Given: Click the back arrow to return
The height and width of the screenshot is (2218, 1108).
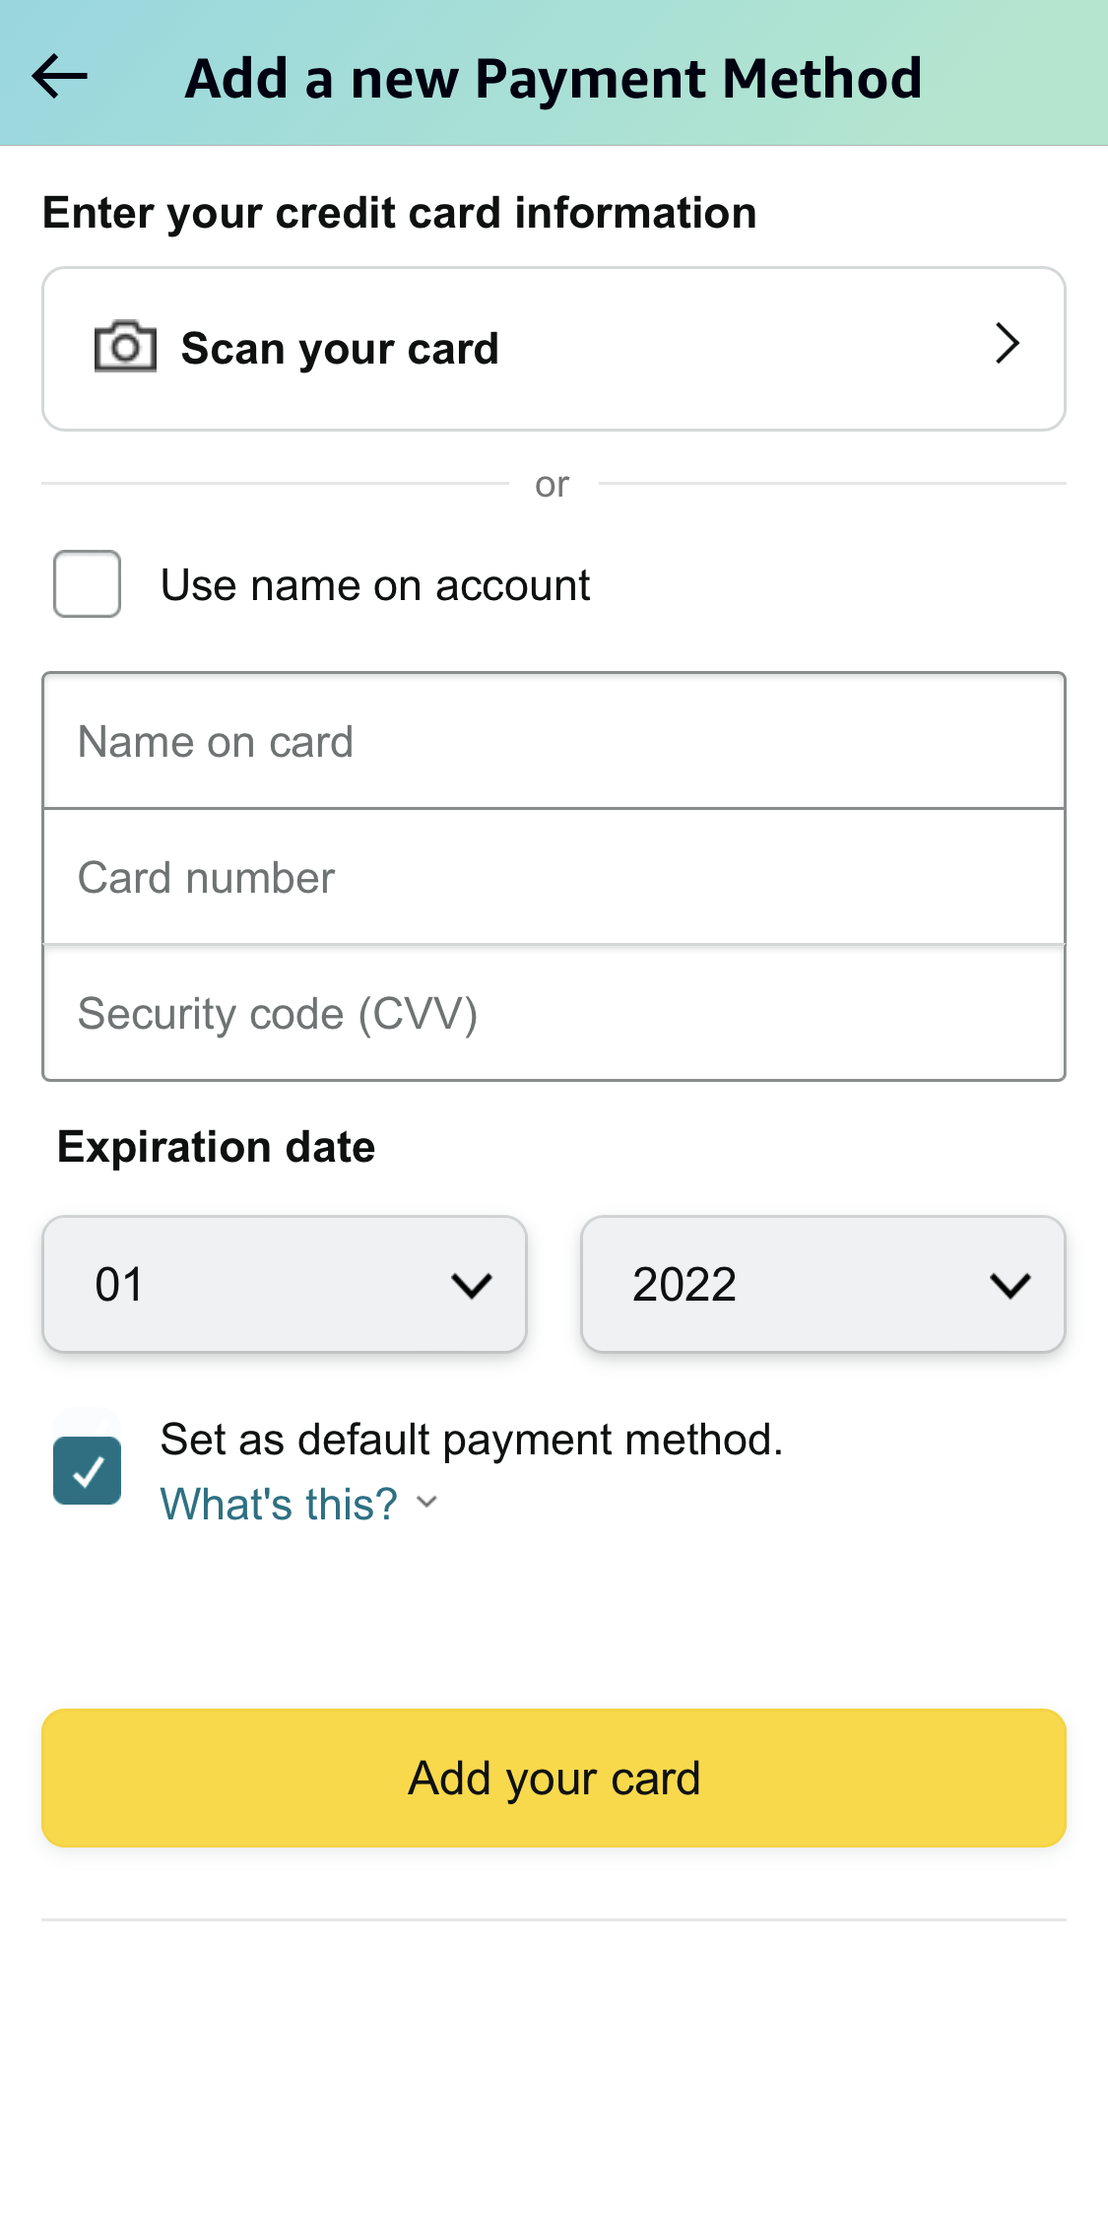Looking at the screenshot, I should [59, 77].
